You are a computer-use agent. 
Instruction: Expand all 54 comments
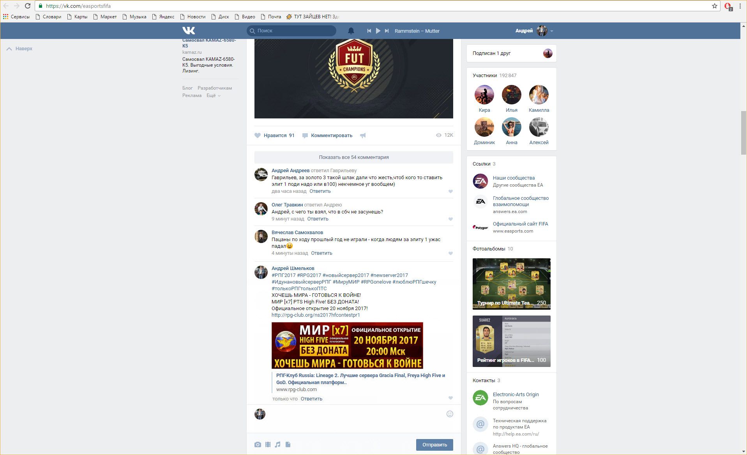[x=353, y=157]
